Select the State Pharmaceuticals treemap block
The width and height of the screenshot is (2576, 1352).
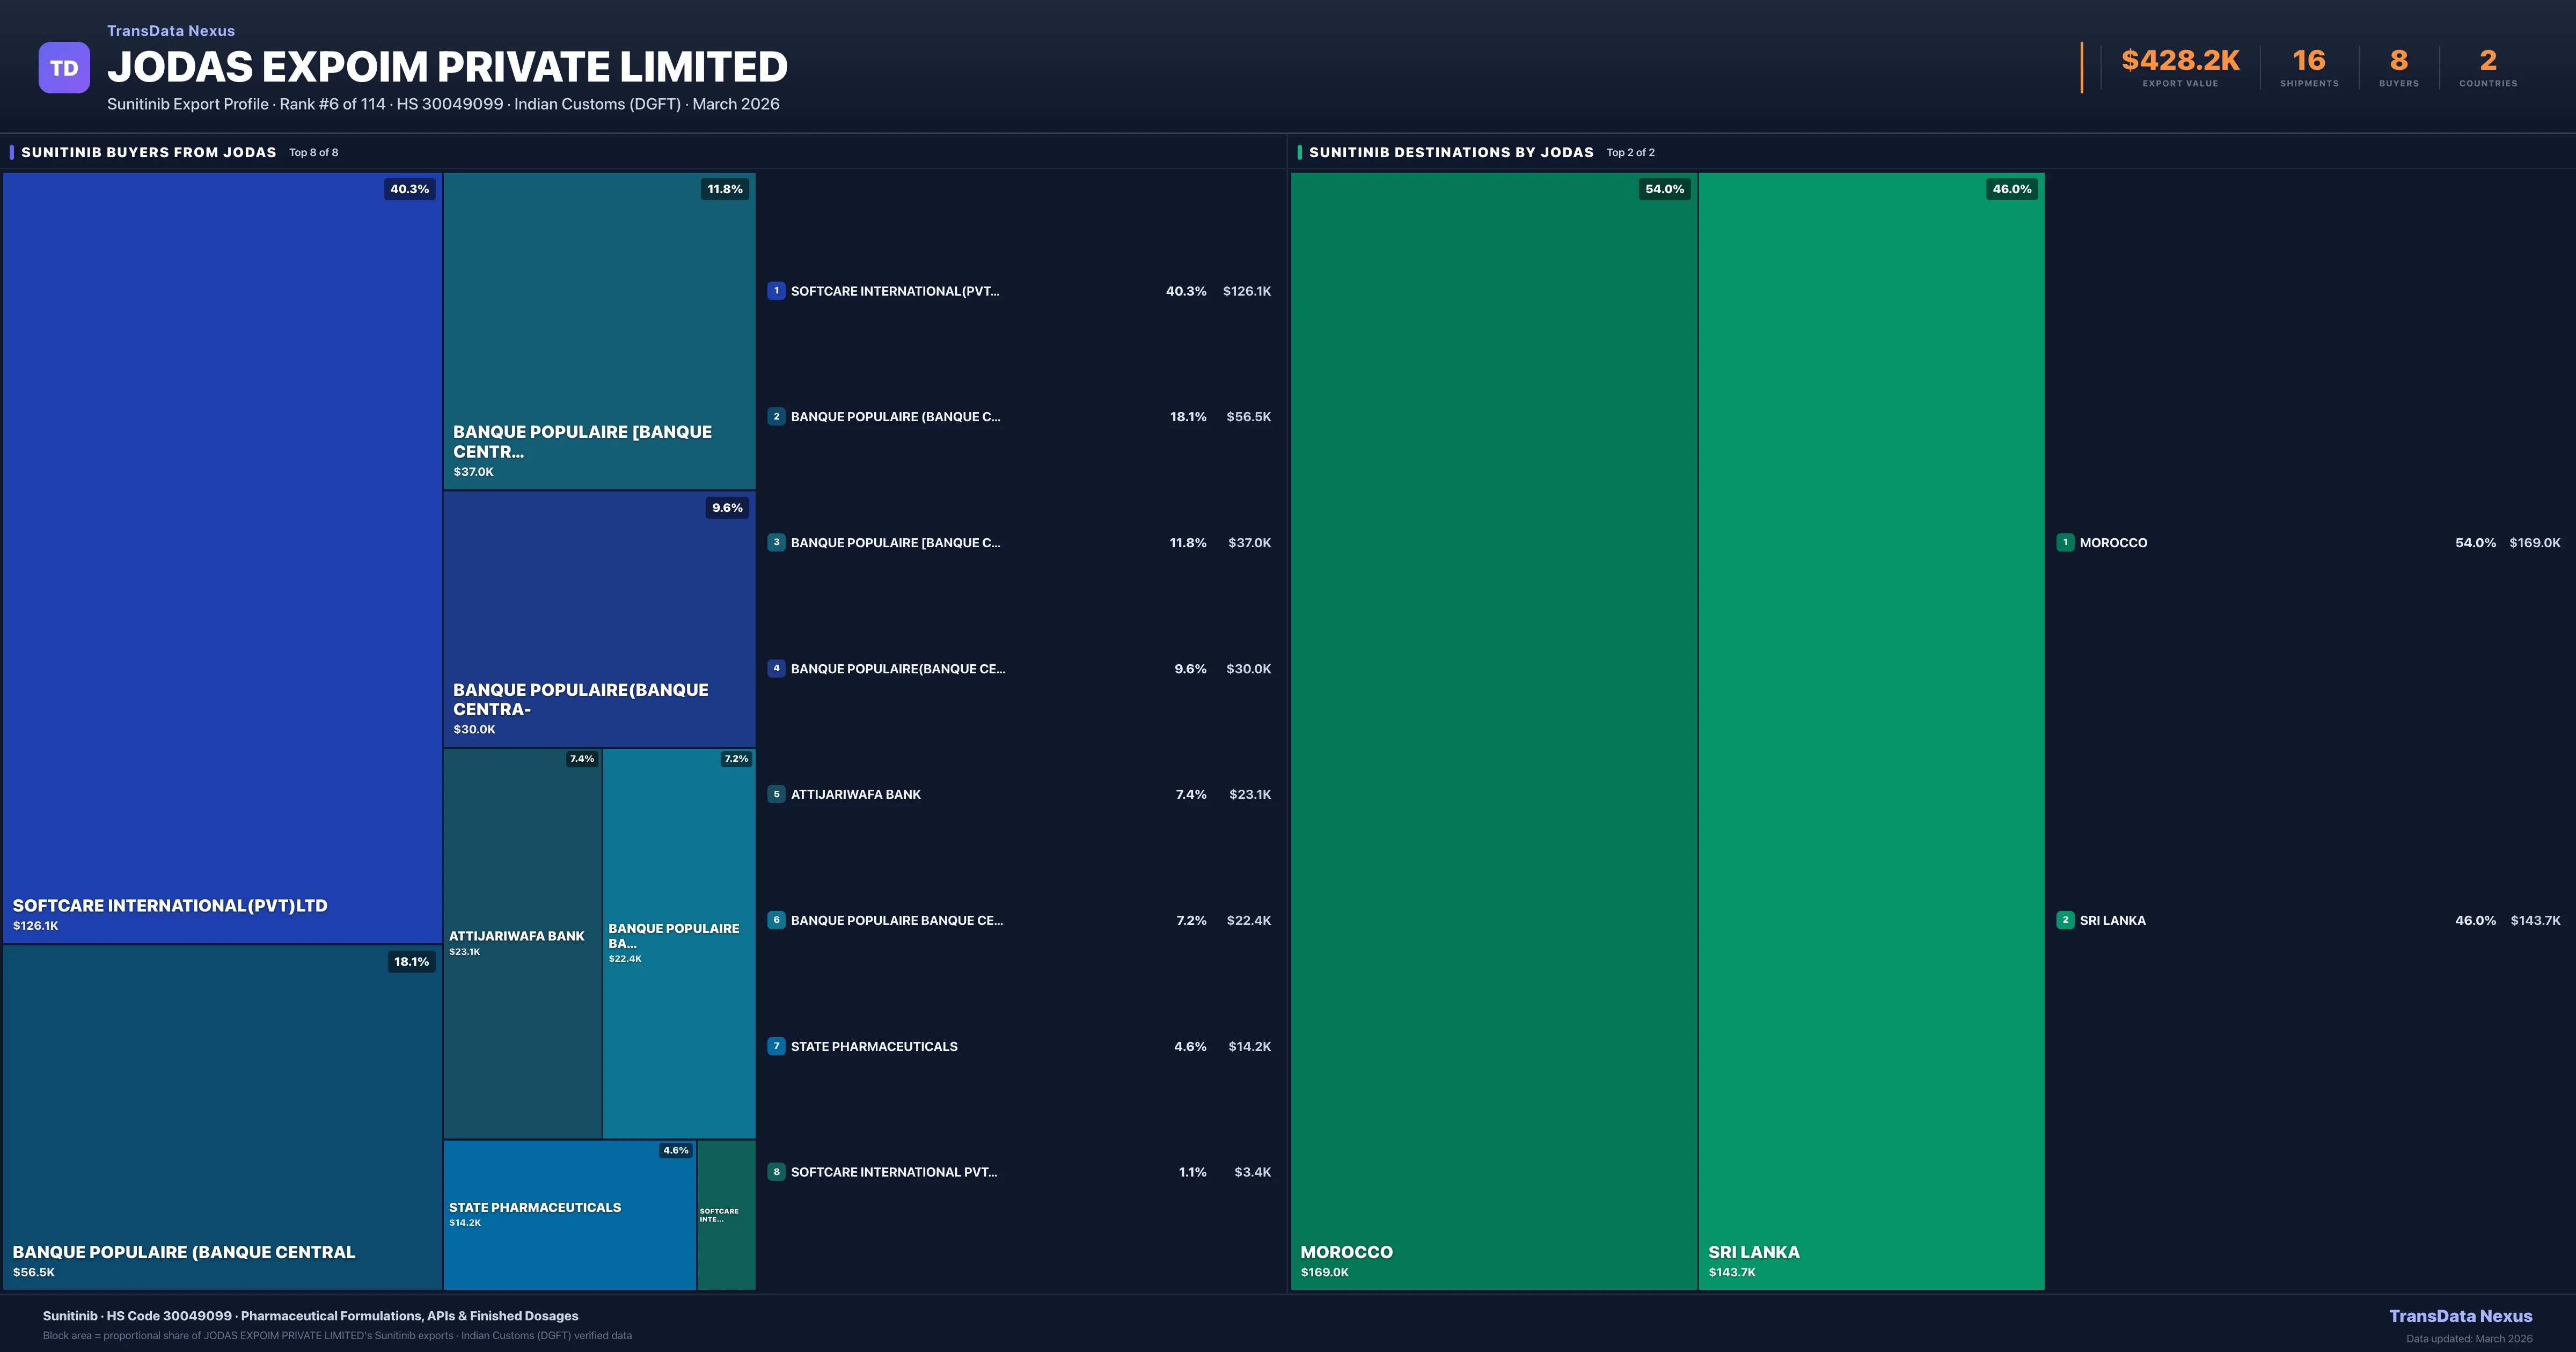click(569, 1214)
